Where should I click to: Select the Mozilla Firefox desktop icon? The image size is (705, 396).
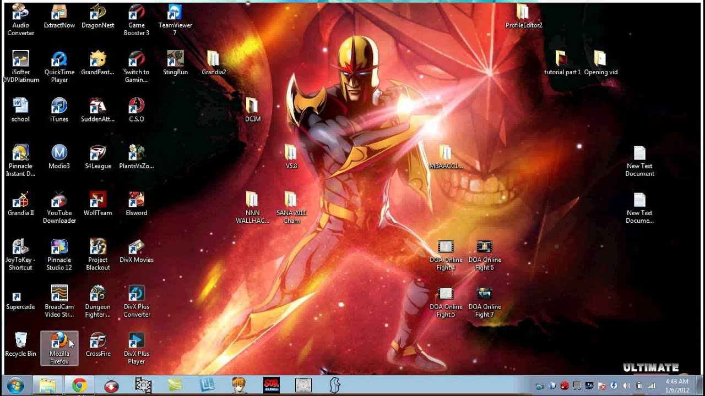pyautogui.click(x=59, y=348)
